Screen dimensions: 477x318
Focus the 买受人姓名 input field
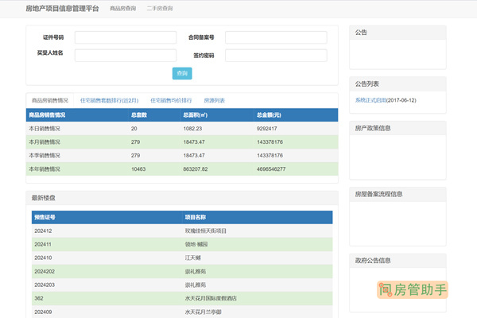[x=126, y=56]
